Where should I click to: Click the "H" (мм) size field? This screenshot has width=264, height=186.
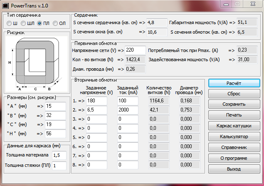(x=55, y=134)
